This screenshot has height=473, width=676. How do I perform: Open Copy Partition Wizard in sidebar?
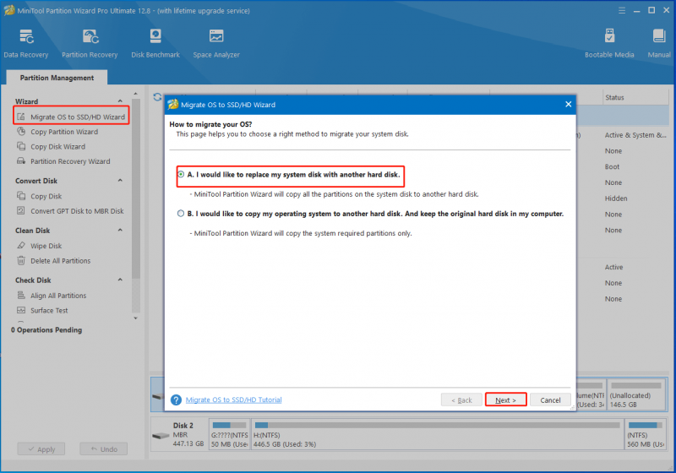pyautogui.click(x=64, y=132)
